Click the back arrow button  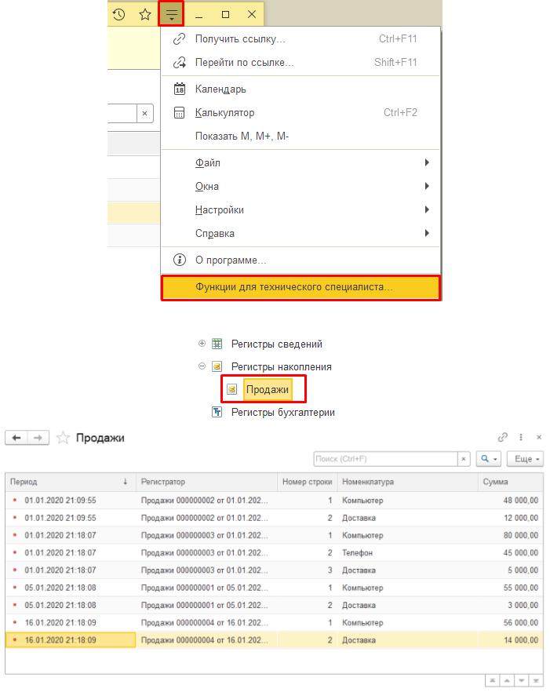pos(16,438)
